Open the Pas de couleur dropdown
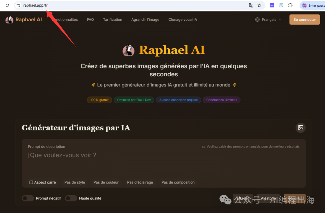Viewport: 325px width, 213px height. coord(106,182)
